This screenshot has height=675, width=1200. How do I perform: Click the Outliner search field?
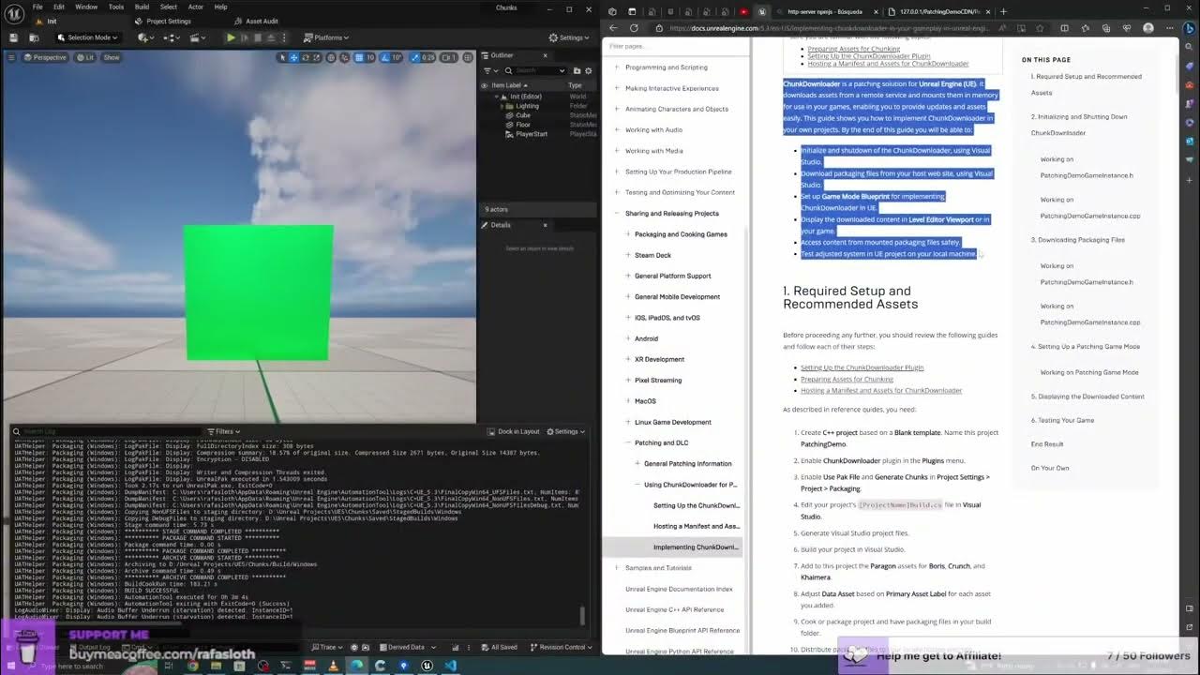537,70
